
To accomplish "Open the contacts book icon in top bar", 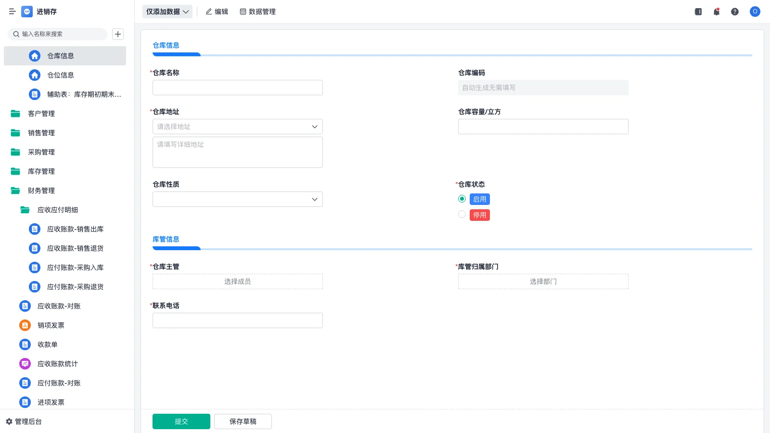I will 698,12.
